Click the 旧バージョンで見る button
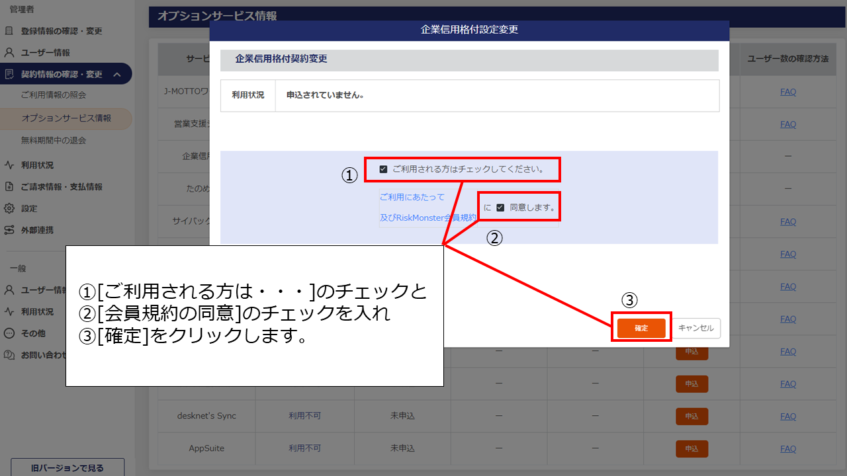Image resolution: width=847 pixels, height=476 pixels. [x=67, y=468]
